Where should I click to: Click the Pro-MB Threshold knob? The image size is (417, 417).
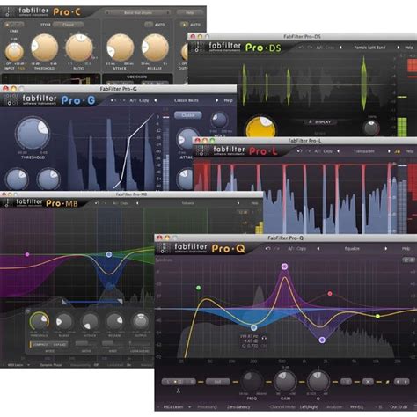(39, 321)
